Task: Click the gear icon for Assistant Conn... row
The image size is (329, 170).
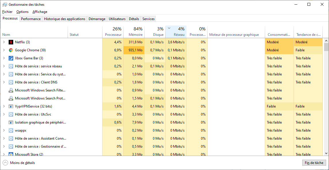Action: point(11,138)
